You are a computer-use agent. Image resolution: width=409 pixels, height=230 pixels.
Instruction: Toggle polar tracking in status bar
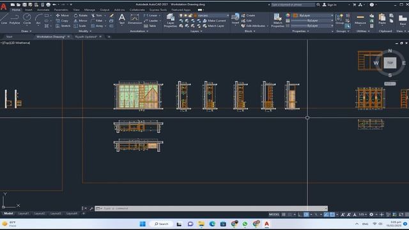click(x=306, y=215)
